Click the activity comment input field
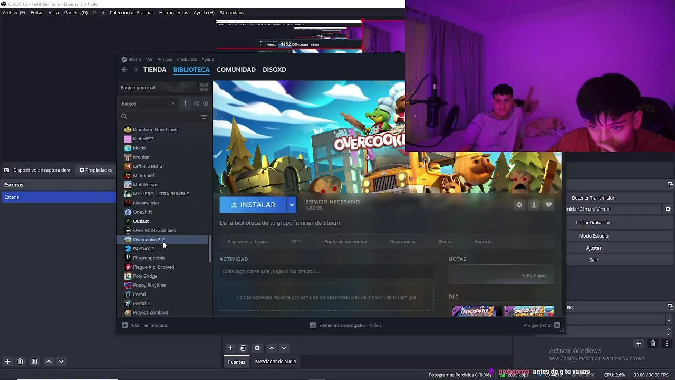675x380 pixels. (x=326, y=271)
